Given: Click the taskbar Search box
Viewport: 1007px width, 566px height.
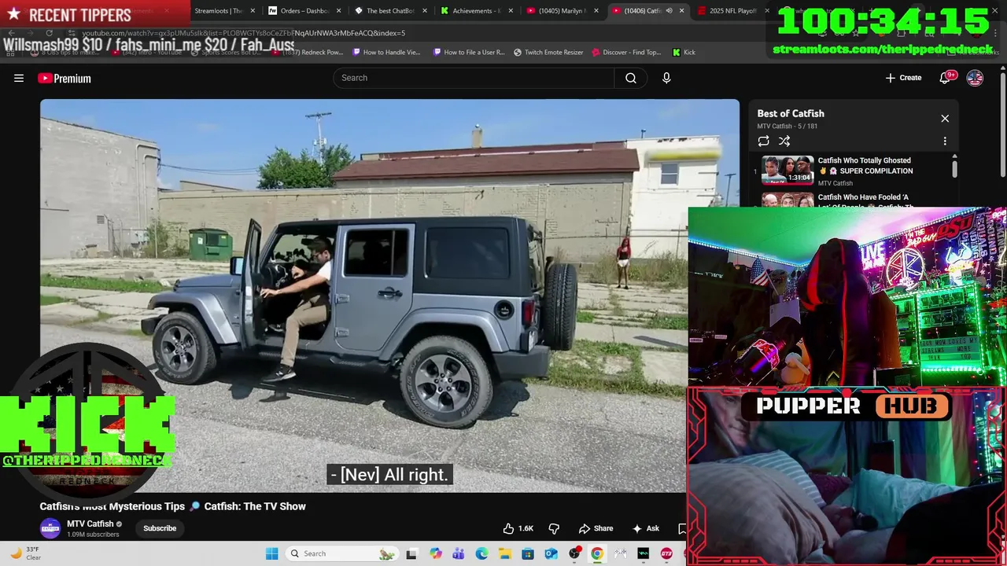Looking at the screenshot, I should (x=341, y=553).
